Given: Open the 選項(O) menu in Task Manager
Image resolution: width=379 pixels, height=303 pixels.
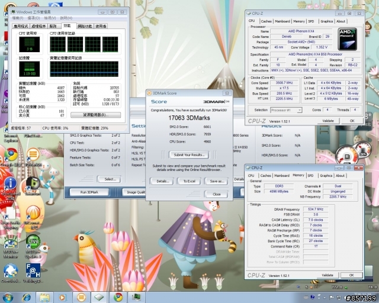Looking at the screenshot, I should pos(33,18).
